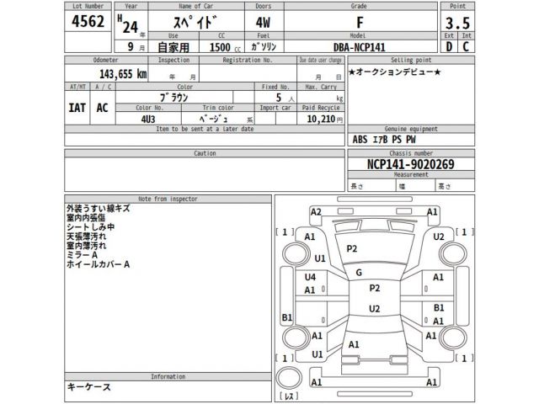The image size is (539, 404).
Task: Select the transmission value IAT
Action: tap(77, 108)
